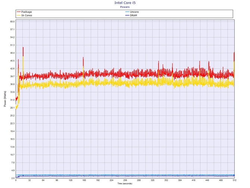Click the 128 time axis tick label

tap(71, 180)
